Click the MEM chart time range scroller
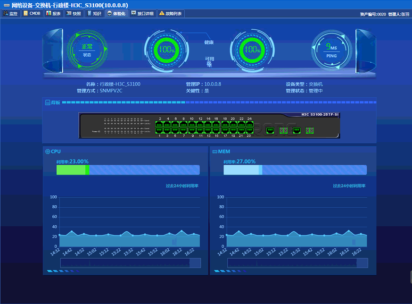This screenshot has height=304, width=412. pyautogui.click(x=298, y=263)
